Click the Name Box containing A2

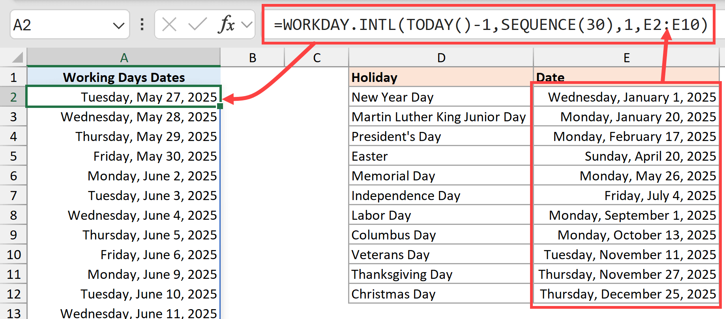63,24
